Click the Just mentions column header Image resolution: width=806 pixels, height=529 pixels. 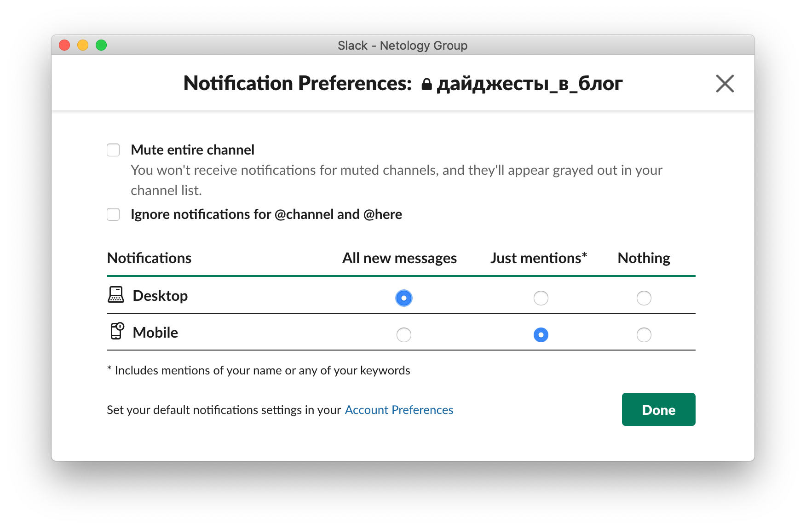[538, 258]
